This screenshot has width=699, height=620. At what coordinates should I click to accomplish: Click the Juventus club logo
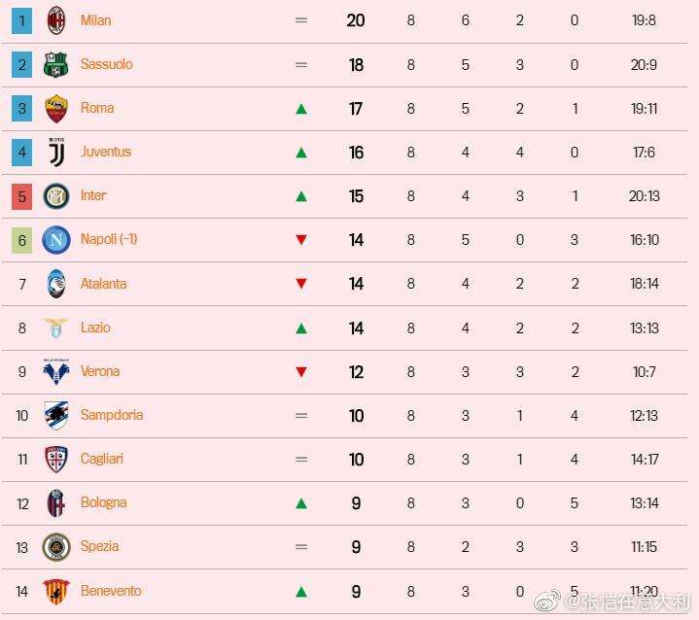(56, 153)
